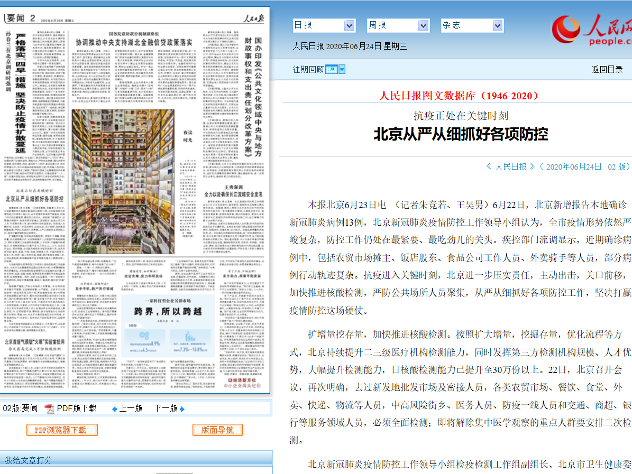Select the 协调推动中央支持湖北金融信贷政策落实 headline on the page image
Screen dimensions: 632x474
point(134,42)
